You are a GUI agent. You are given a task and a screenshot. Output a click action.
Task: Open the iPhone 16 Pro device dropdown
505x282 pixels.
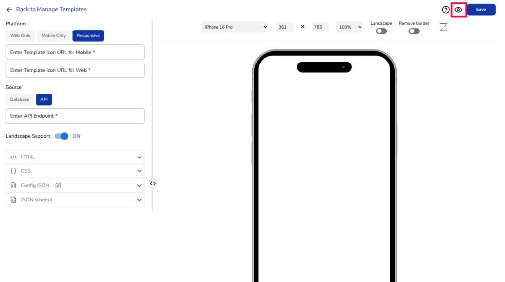click(235, 27)
